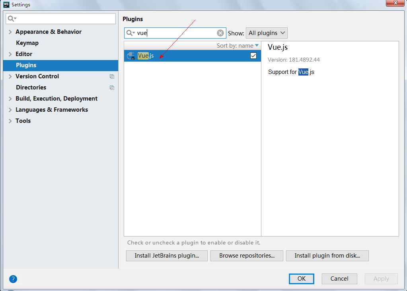
Task: Open the Show All plugins dropdown
Action: 267,33
